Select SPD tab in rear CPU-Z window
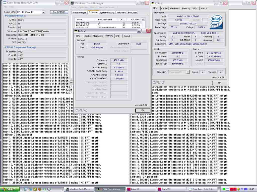Viewport: 257px width, 192px height. [195, 8]
